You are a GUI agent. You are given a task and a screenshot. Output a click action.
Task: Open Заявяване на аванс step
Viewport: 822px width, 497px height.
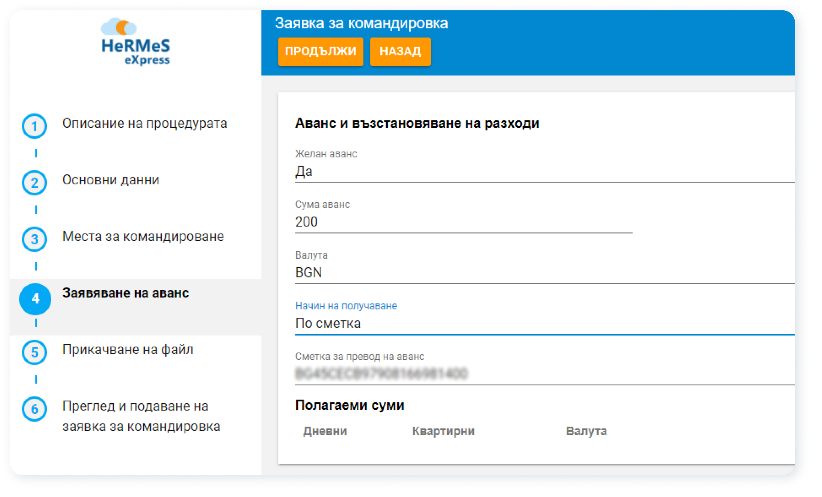(126, 293)
